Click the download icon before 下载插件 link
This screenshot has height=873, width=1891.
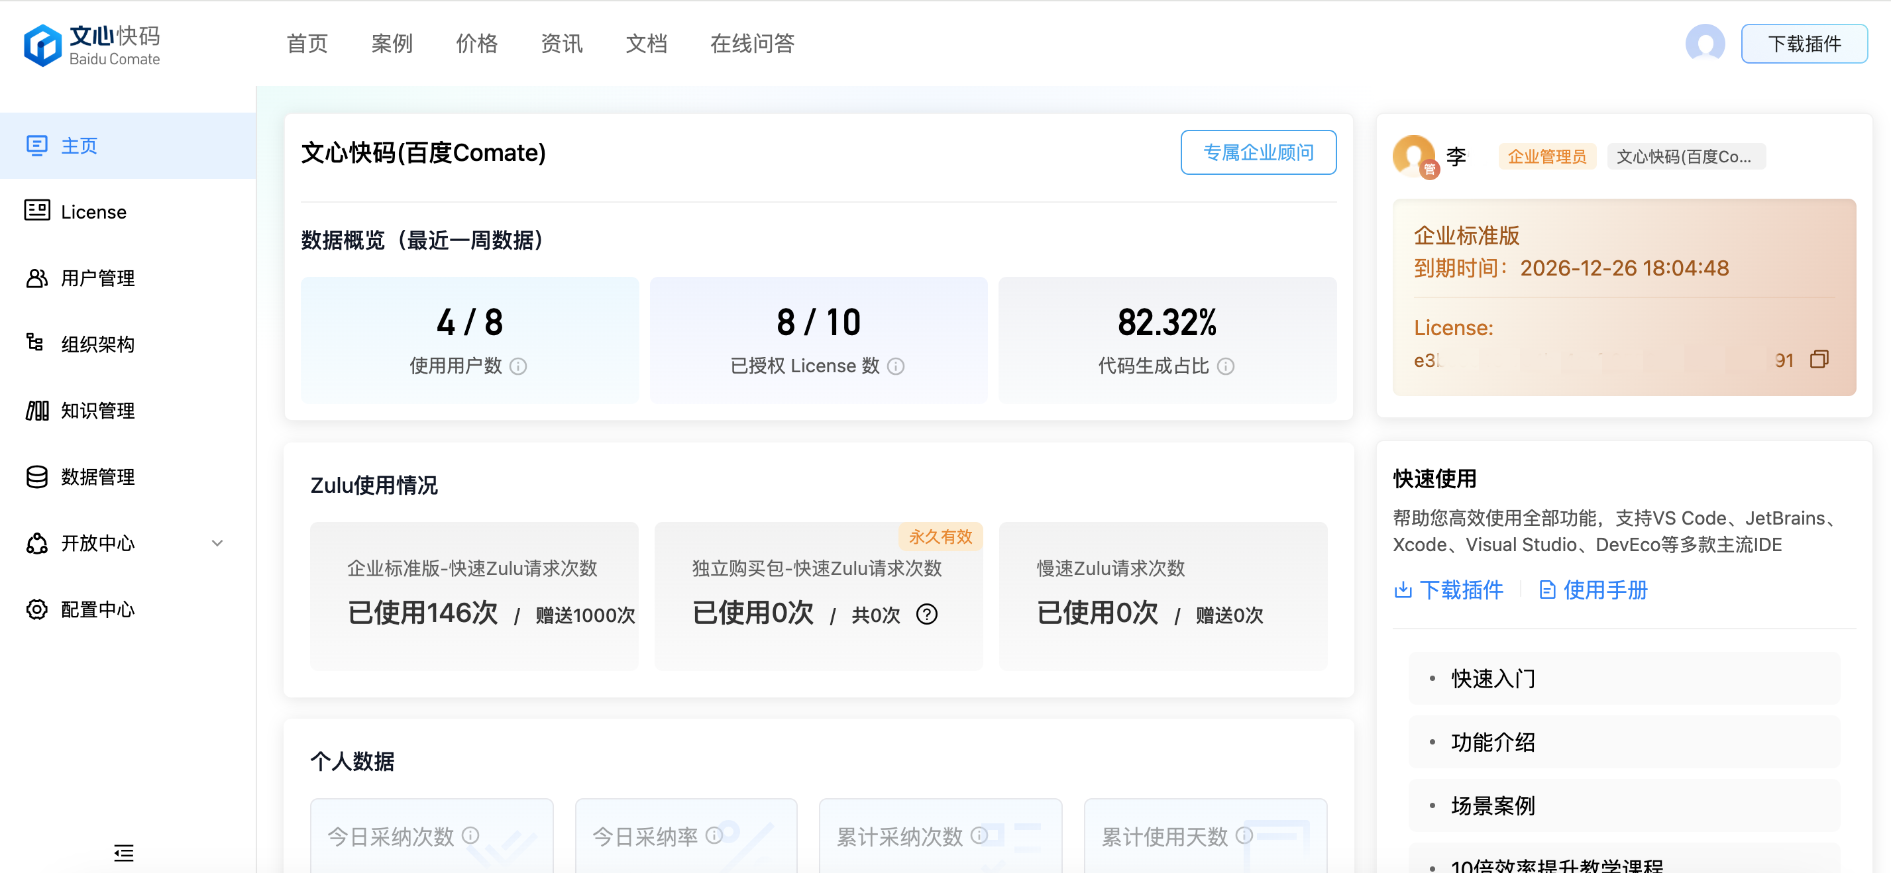pyautogui.click(x=1403, y=590)
